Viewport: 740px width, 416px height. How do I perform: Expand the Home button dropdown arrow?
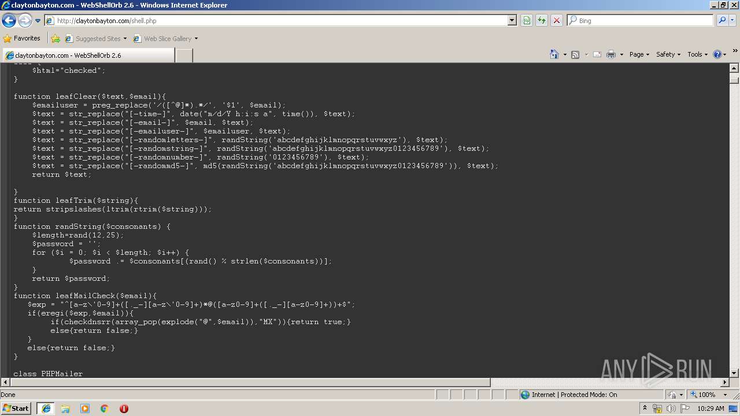click(564, 54)
